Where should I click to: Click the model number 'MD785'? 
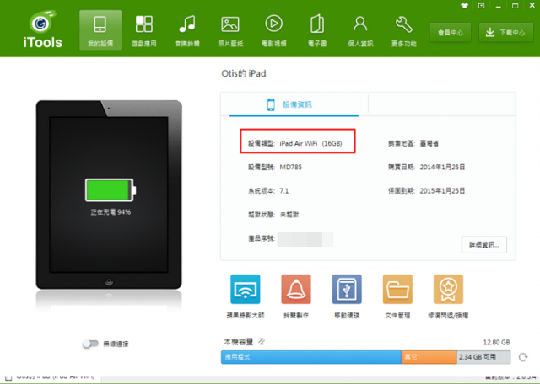(x=290, y=167)
